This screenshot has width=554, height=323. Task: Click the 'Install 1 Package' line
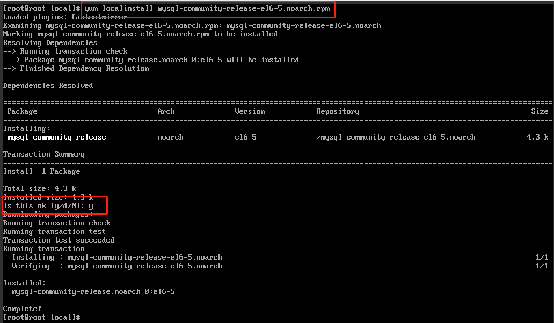pos(42,172)
